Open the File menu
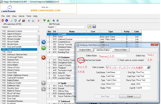Screen dimensions: 161x104 (3, 16)
